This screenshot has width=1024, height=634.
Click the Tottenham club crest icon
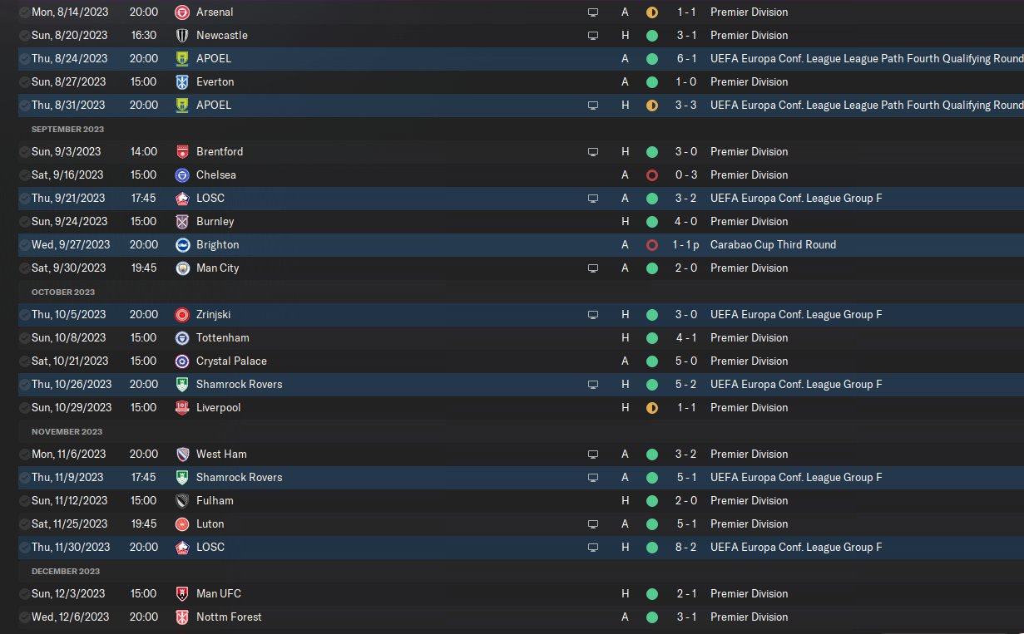pyautogui.click(x=182, y=338)
